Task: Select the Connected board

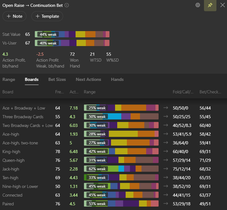Action: (x=12, y=195)
